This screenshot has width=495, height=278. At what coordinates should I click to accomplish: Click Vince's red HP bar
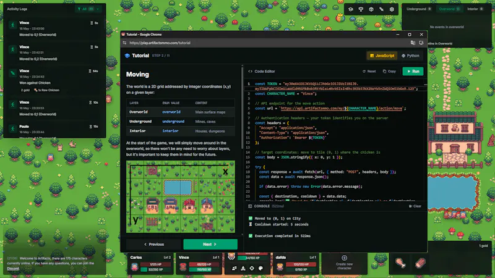(x=204, y=264)
